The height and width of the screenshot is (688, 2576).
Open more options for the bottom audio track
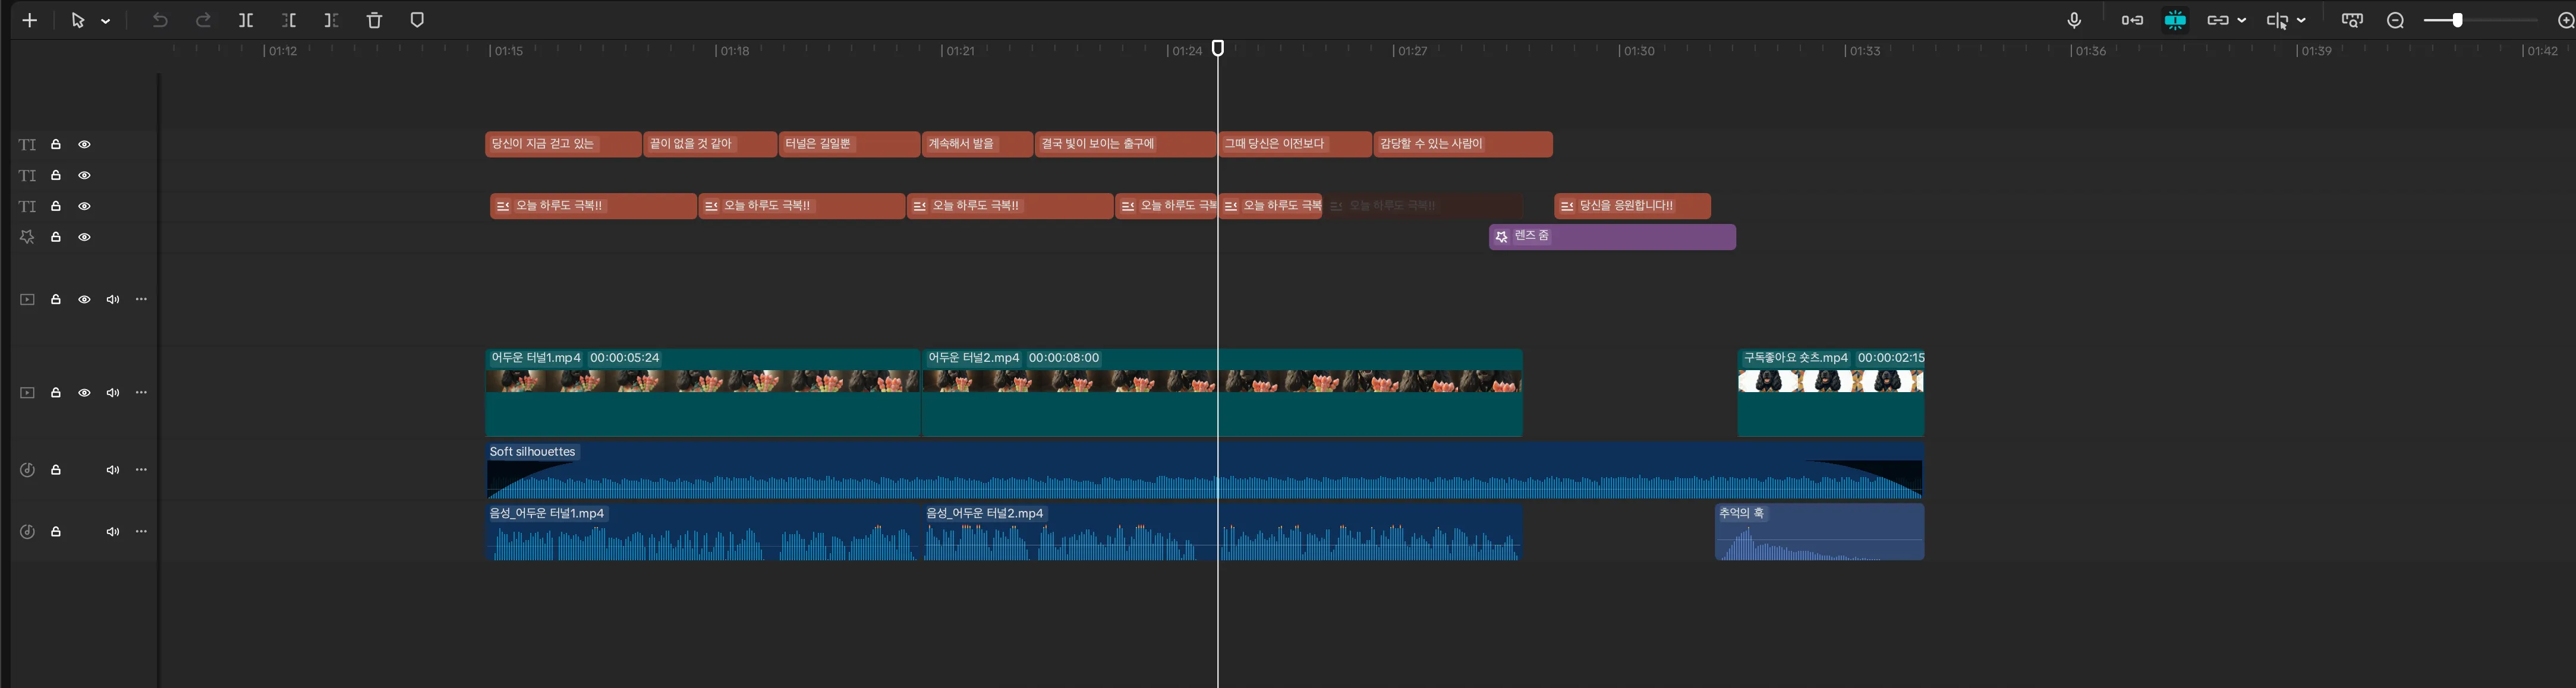141,531
